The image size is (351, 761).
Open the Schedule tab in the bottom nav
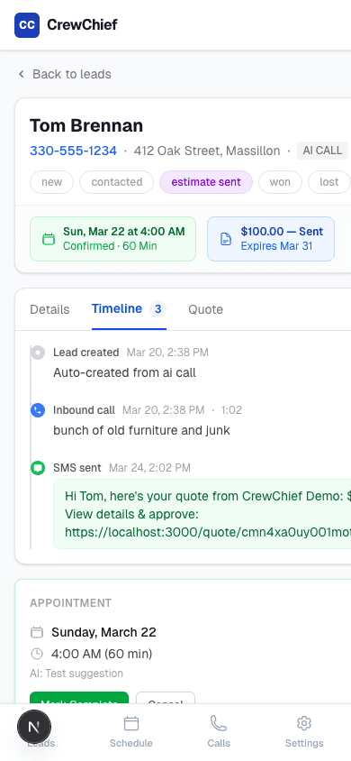click(131, 731)
